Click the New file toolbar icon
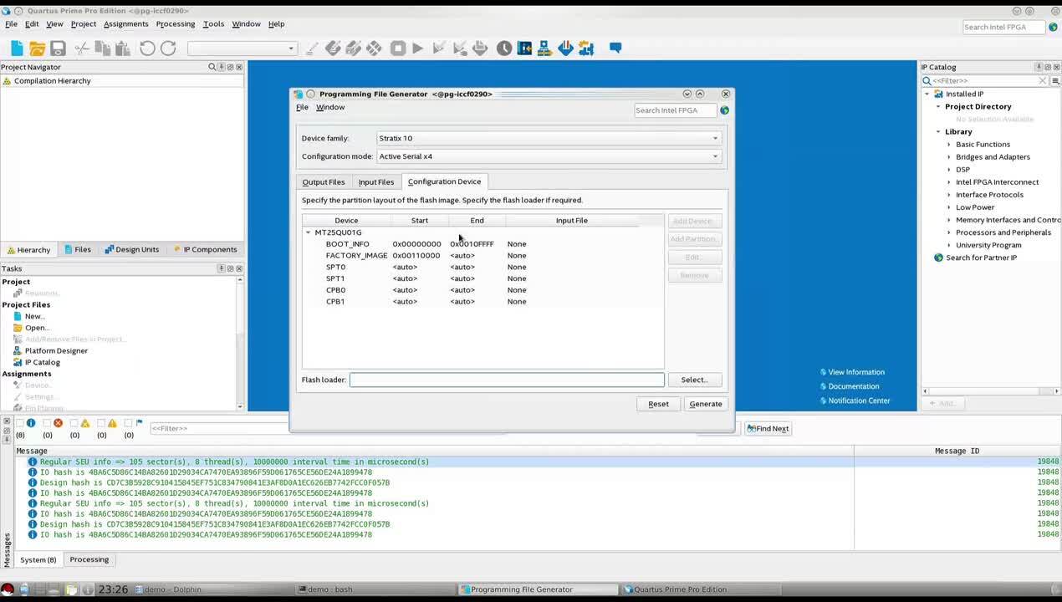This screenshot has width=1062, height=602. [x=17, y=48]
